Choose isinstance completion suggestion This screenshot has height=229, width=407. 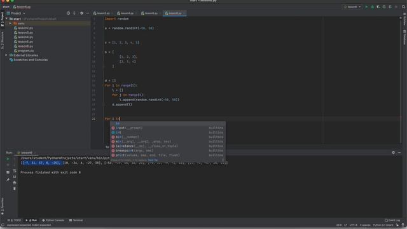pos(168,146)
